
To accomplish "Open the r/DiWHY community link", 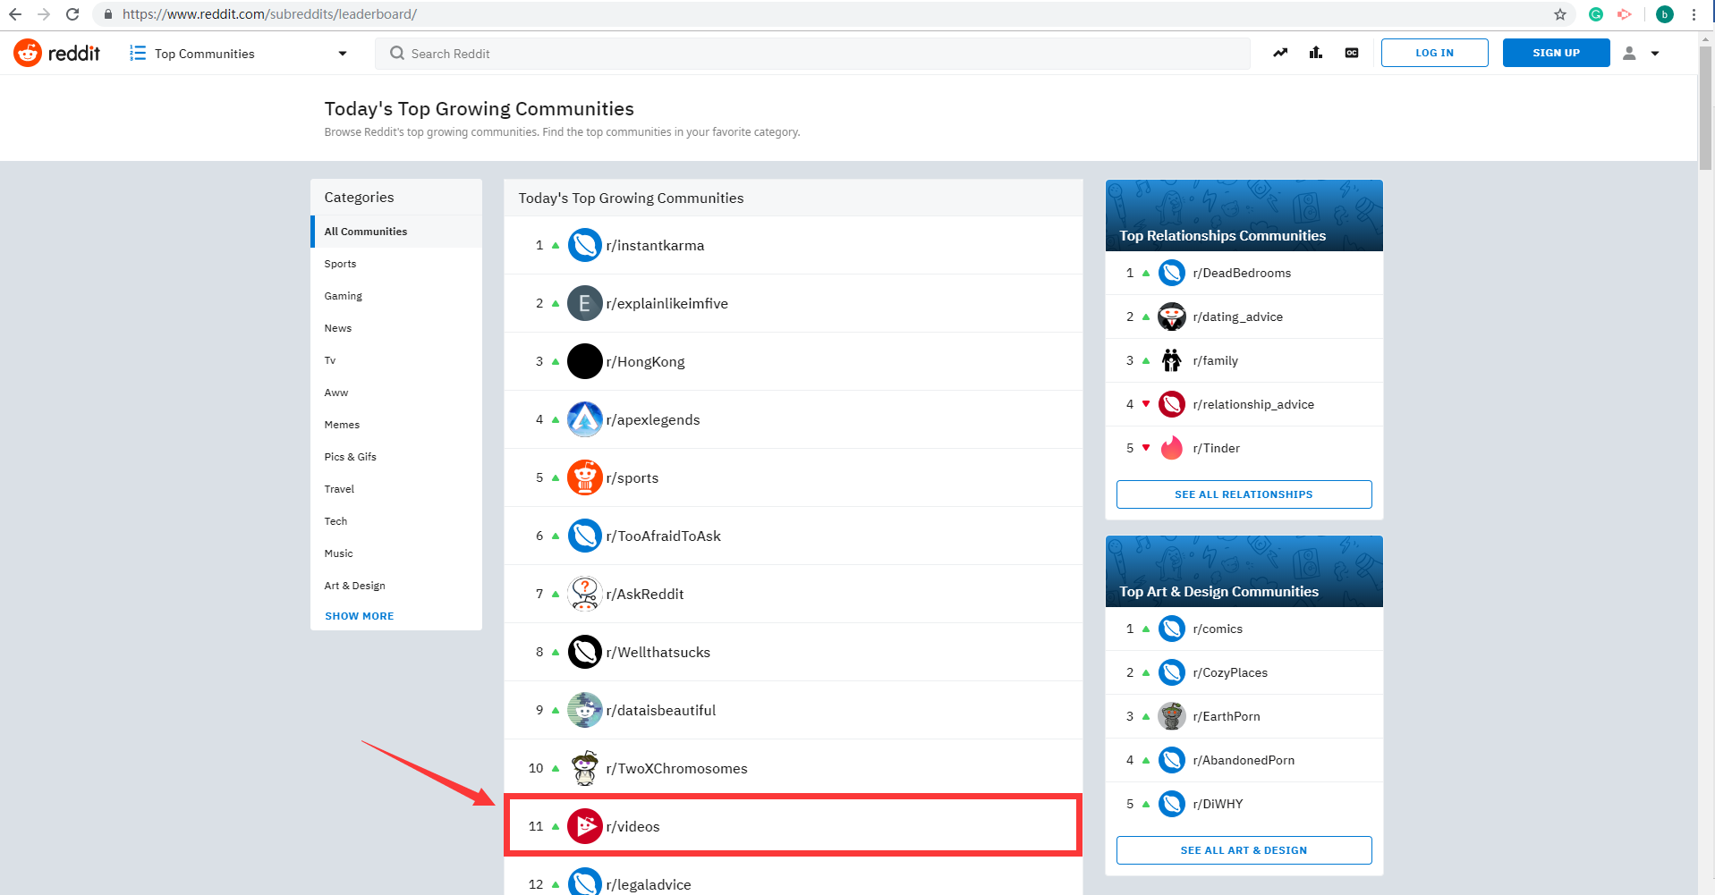I will (x=1218, y=804).
